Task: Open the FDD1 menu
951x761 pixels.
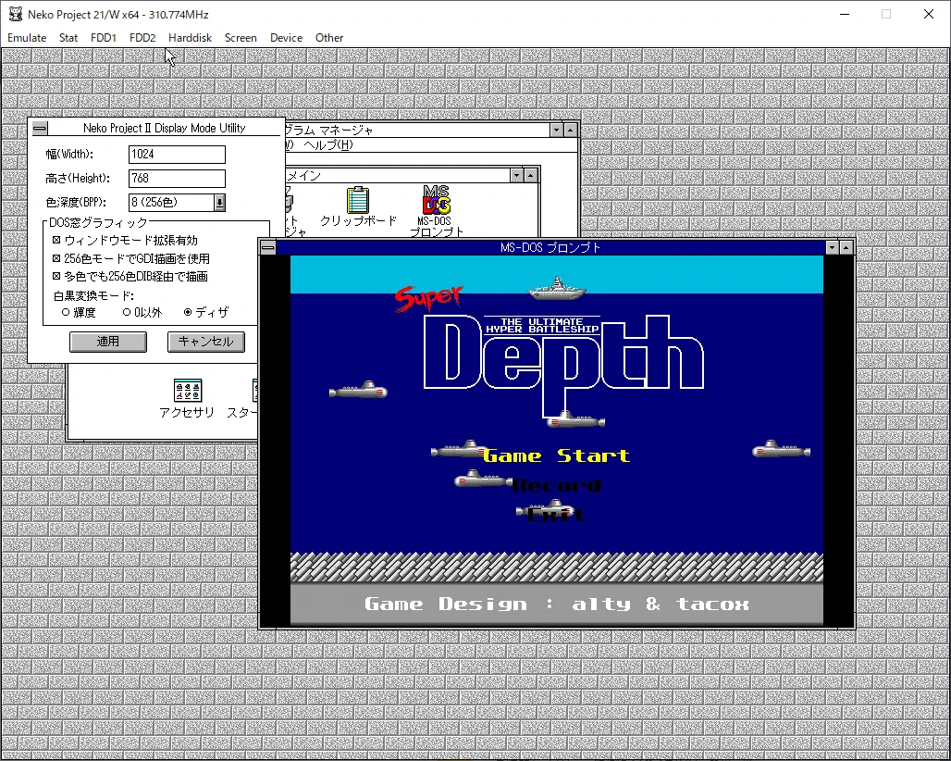Action: (103, 38)
